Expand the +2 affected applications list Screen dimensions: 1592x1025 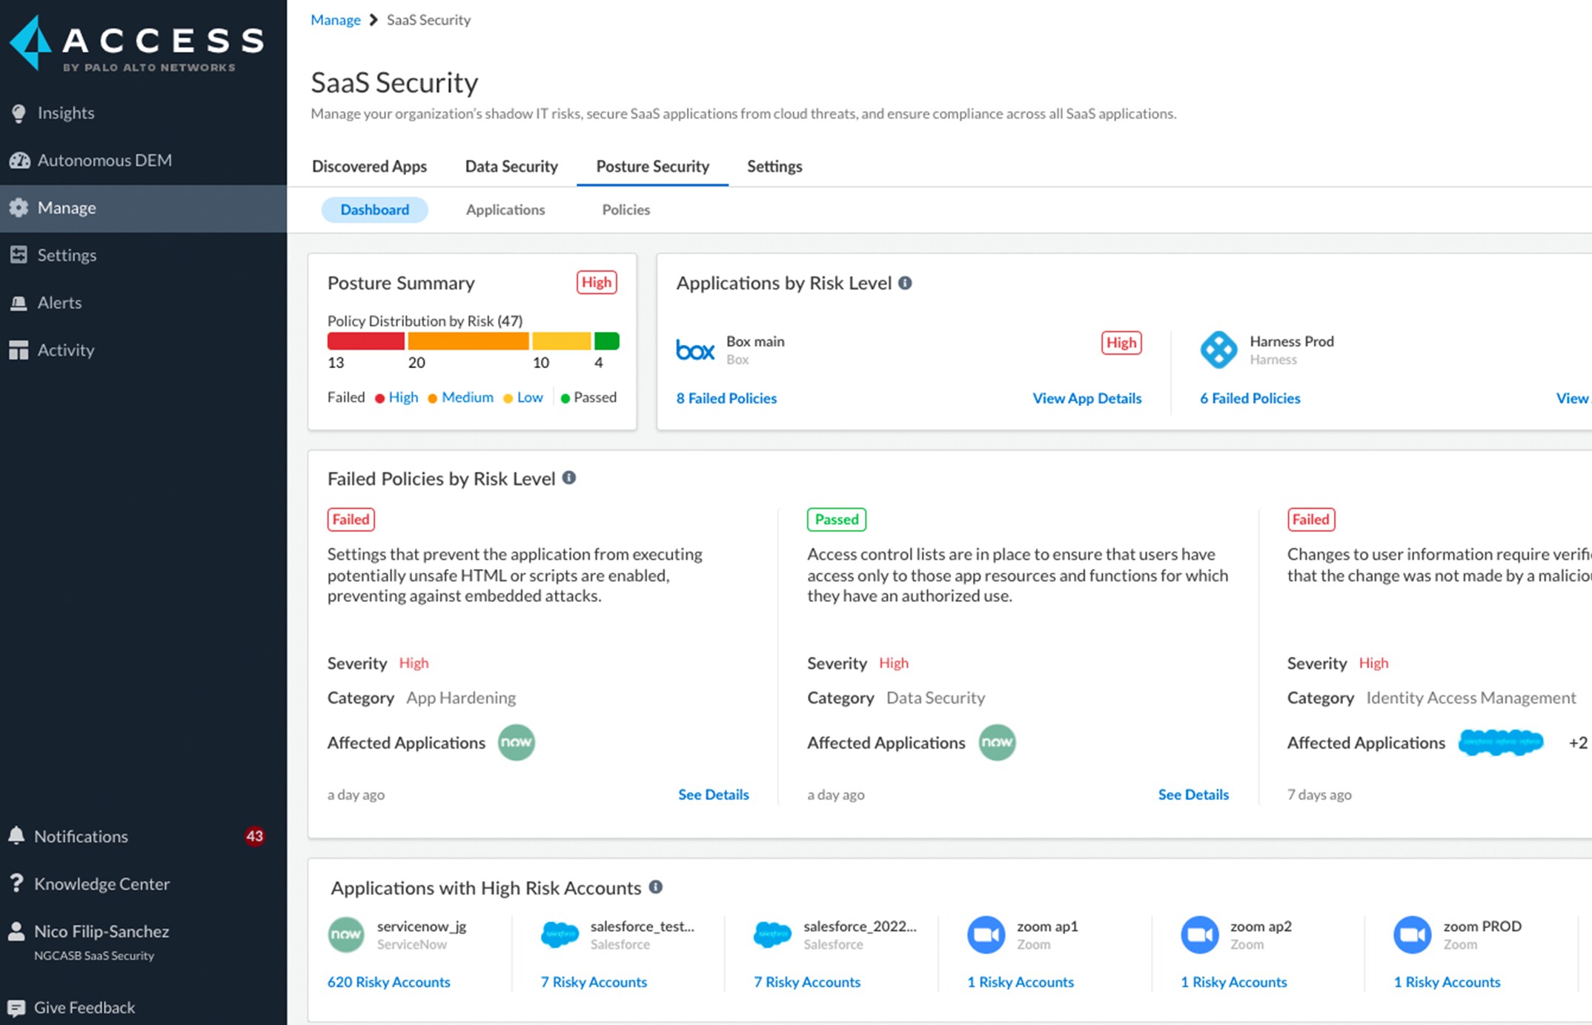pos(1578,743)
